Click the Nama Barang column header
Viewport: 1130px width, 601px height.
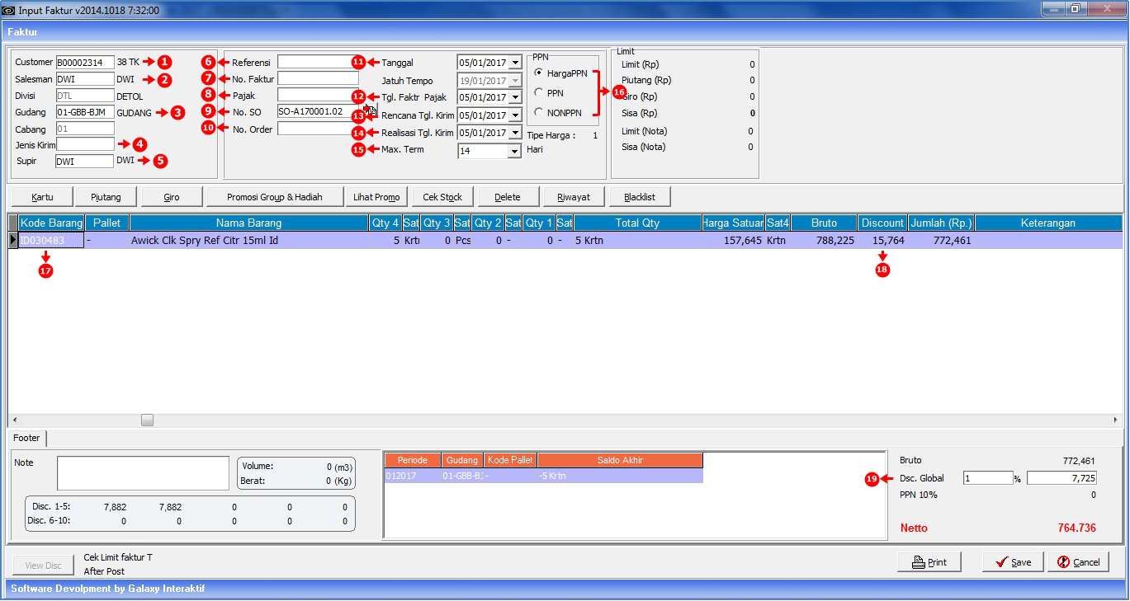click(x=248, y=223)
